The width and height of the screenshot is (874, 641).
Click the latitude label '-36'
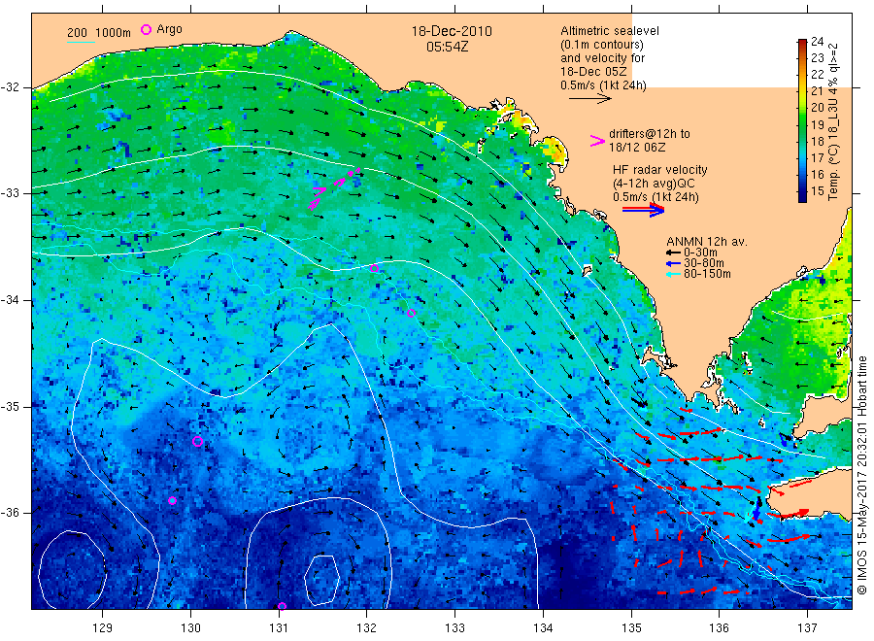click(x=10, y=513)
